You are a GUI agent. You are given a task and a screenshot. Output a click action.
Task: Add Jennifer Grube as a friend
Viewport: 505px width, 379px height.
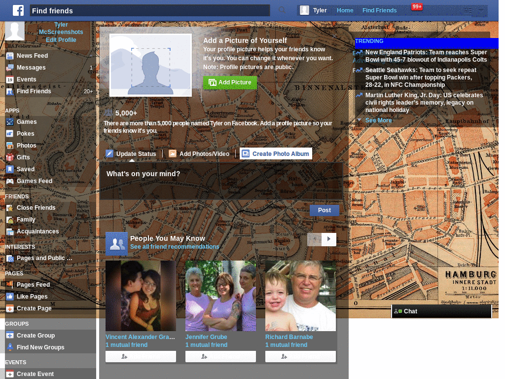pyautogui.click(x=220, y=356)
